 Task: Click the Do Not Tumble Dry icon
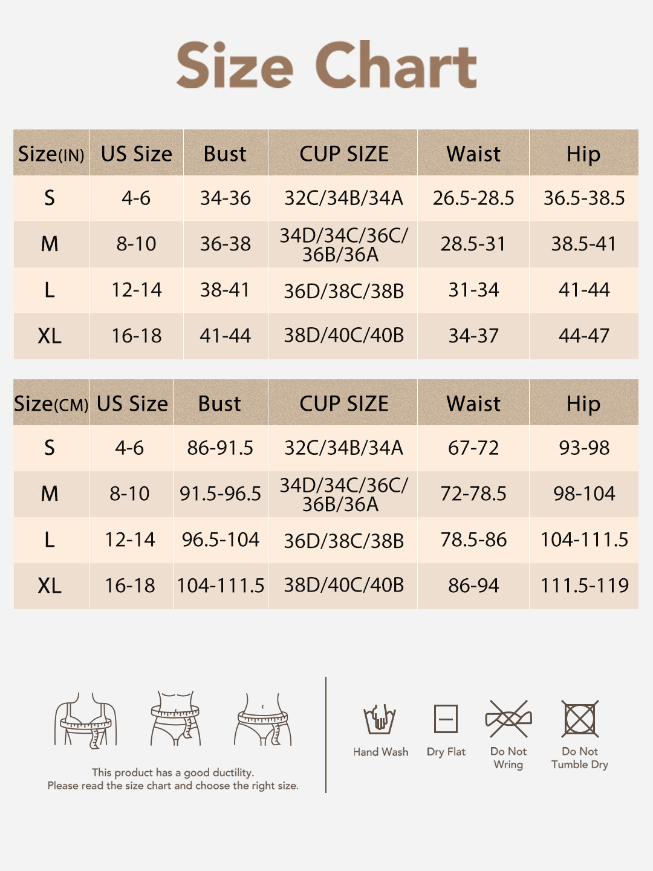[580, 719]
